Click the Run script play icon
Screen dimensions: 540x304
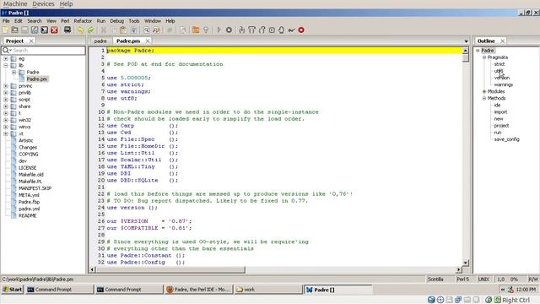(x=219, y=30)
